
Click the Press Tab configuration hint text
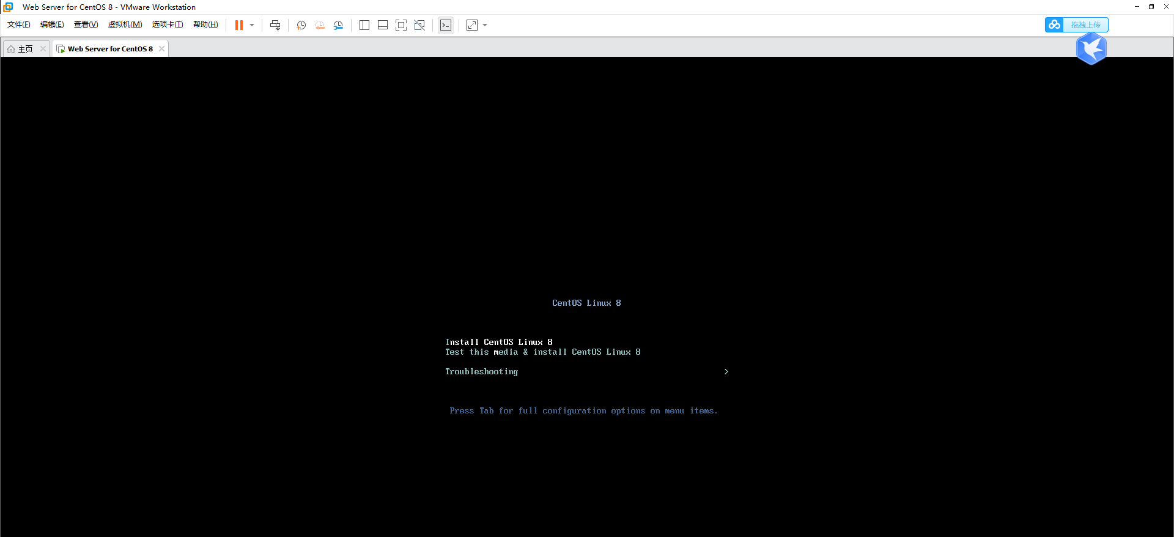(584, 410)
